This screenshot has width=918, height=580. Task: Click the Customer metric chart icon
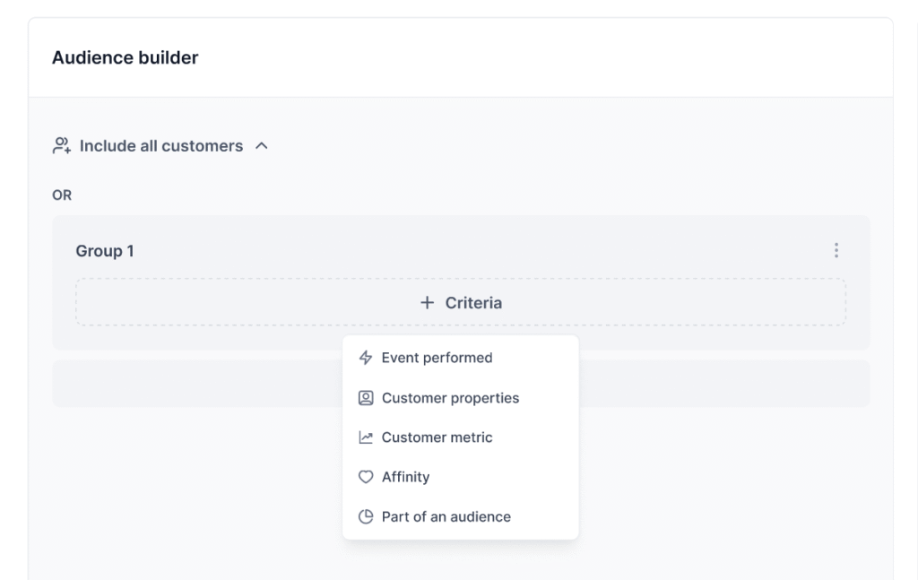click(x=366, y=437)
